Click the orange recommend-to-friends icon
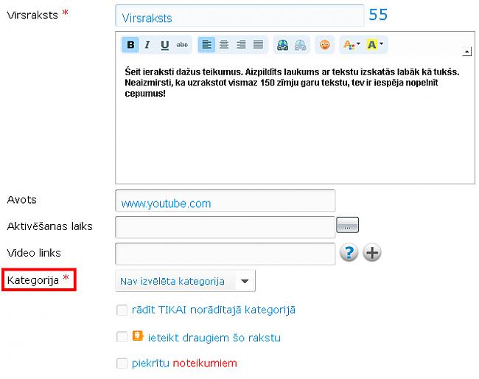 pyautogui.click(x=138, y=335)
